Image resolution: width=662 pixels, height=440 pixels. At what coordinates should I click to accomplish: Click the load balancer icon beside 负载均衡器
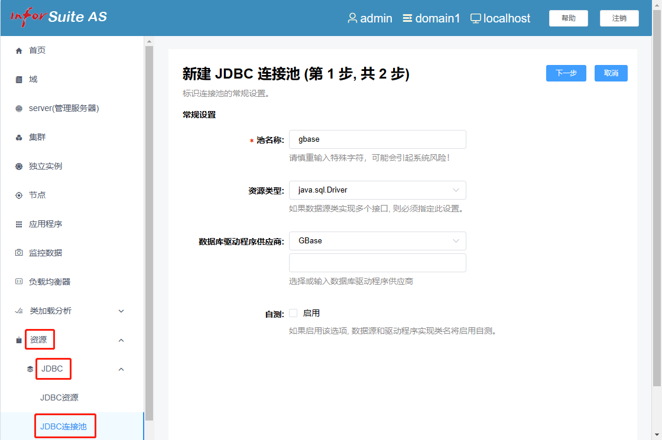coord(19,282)
